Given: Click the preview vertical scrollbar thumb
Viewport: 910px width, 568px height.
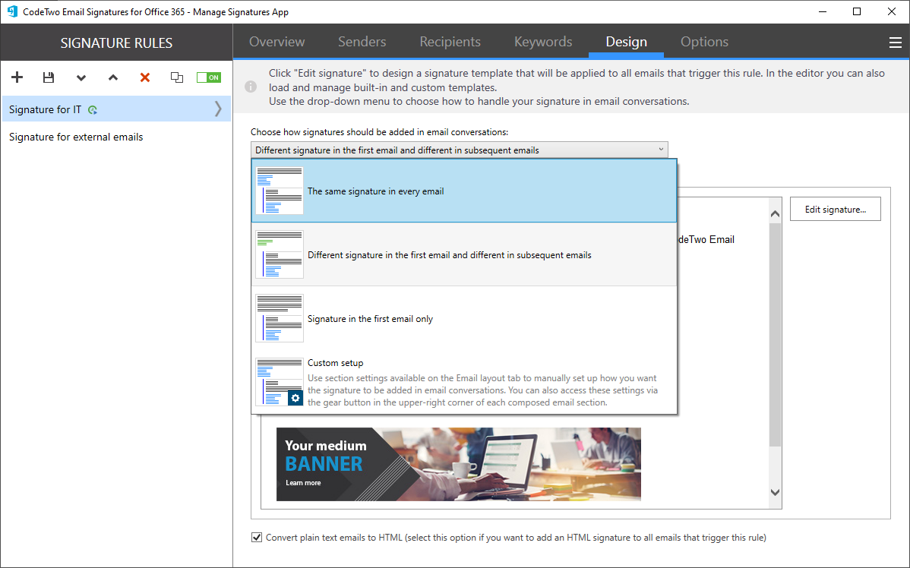Looking at the screenshot, I should 775,335.
